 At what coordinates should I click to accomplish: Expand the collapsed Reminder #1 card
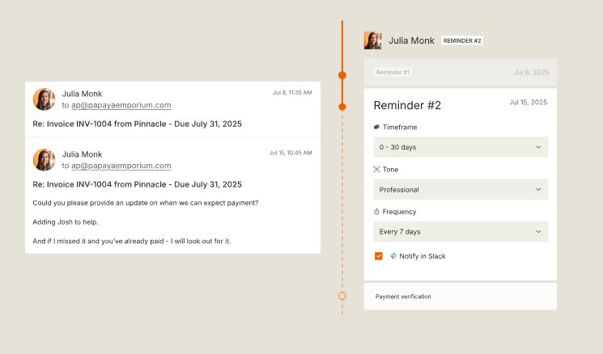(x=461, y=72)
